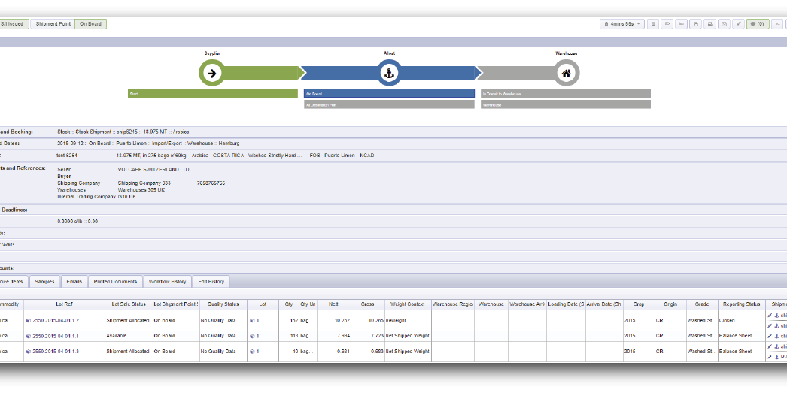This screenshot has height=393, width=787.
Task: Click the In Transit to Warehouse step bar
Action: tap(566, 94)
